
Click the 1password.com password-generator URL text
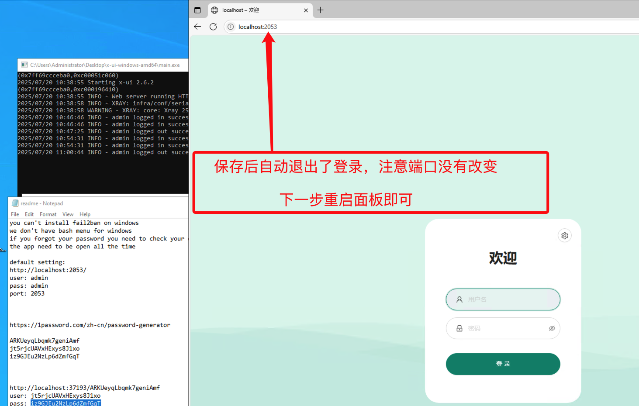coord(90,325)
